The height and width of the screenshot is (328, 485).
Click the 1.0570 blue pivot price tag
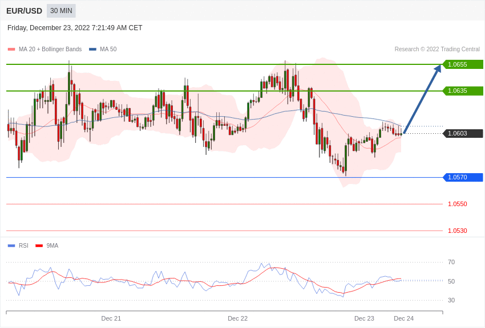click(463, 177)
